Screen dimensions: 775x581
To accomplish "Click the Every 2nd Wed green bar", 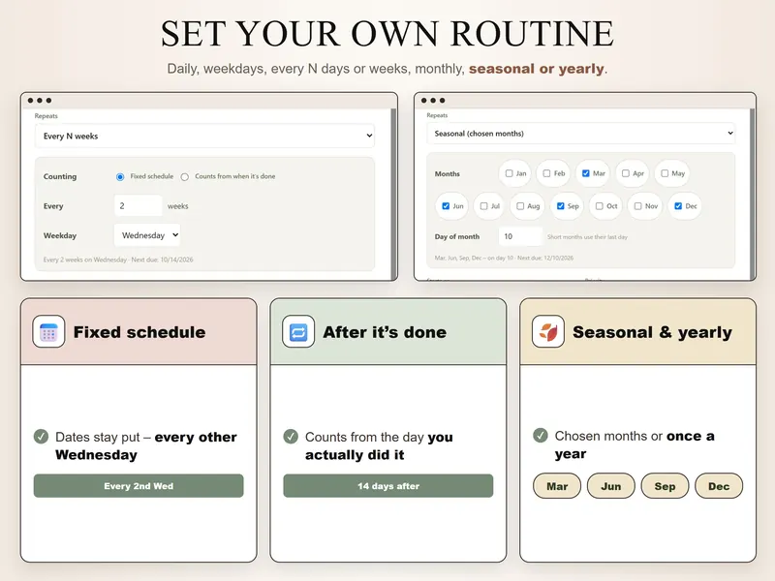I will tap(139, 486).
